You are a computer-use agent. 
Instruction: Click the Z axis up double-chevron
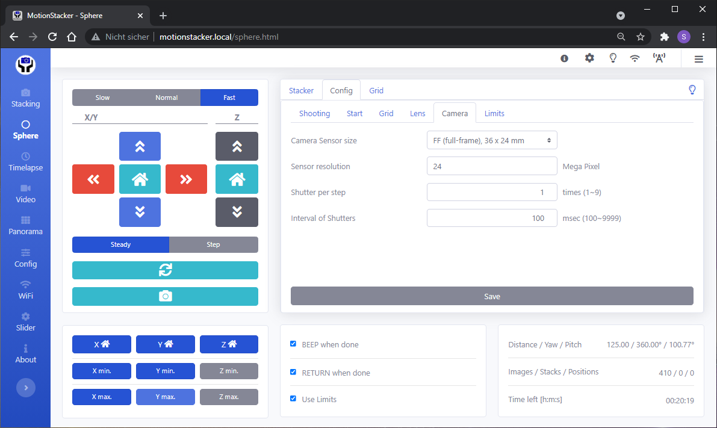[x=237, y=146]
